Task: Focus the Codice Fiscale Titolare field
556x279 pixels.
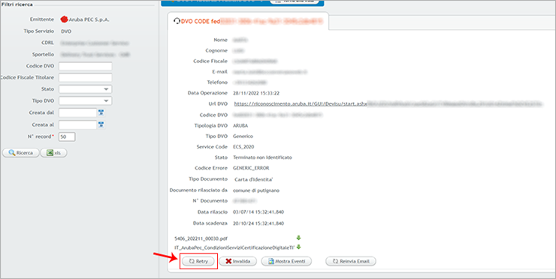Action: coord(86,77)
